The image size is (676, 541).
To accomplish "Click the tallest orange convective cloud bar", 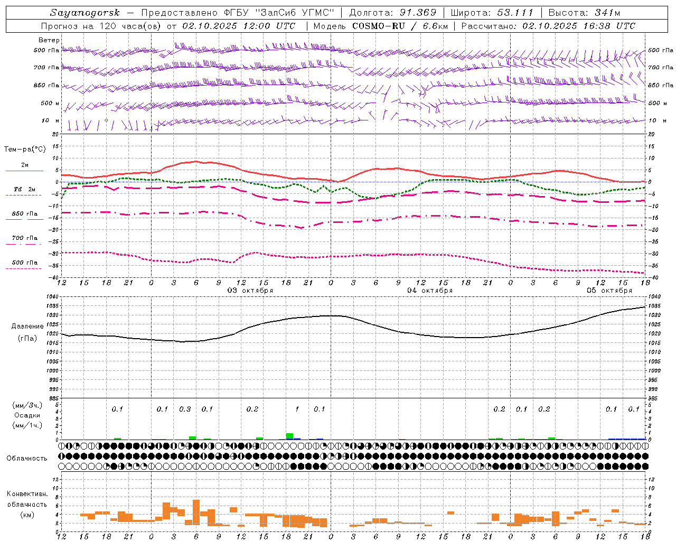I will click(196, 512).
